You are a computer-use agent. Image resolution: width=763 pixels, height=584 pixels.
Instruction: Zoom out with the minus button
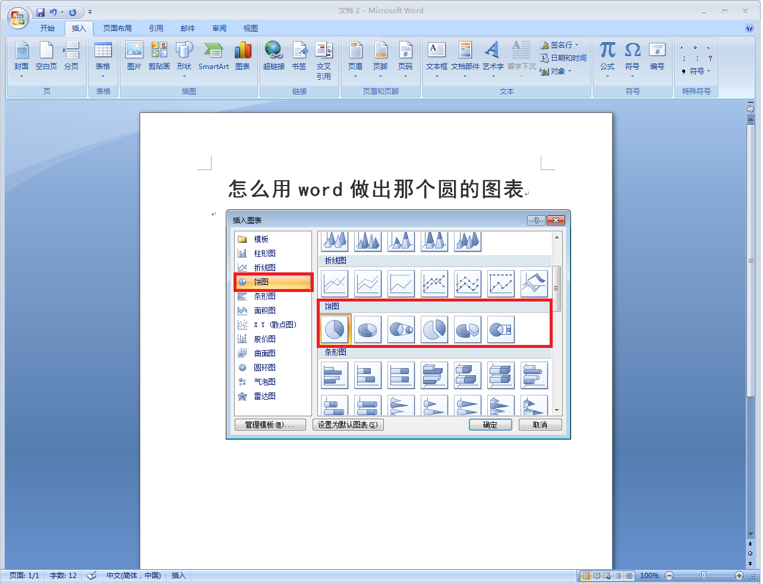point(669,576)
